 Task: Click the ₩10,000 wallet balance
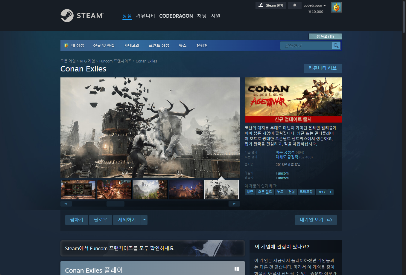pos(316,12)
